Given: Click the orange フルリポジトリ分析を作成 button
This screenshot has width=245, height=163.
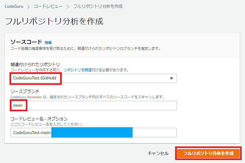Looking at the screenshot, I should coord(208,153).
